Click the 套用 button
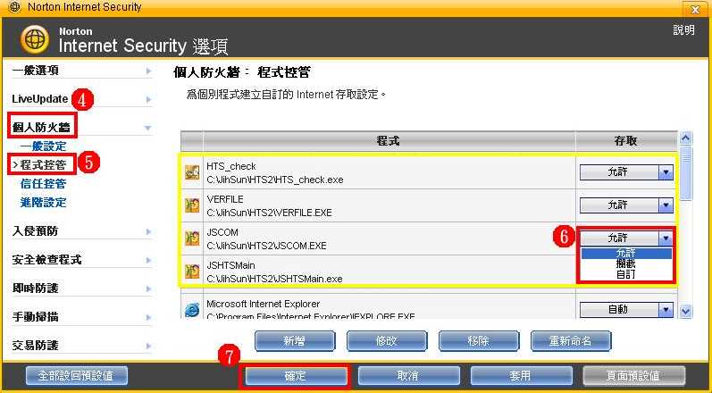Image resolution: width=712 pixels, height=393 pixels. click(x=522, y=376)
